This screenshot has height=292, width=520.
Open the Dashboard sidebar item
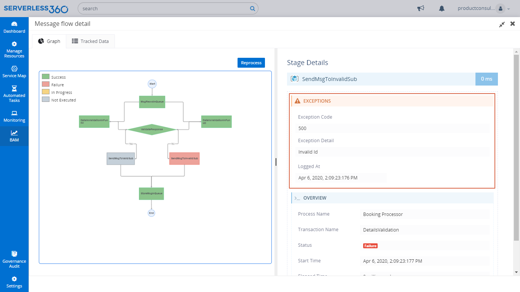pyautogui.click(x=14, y=27)
